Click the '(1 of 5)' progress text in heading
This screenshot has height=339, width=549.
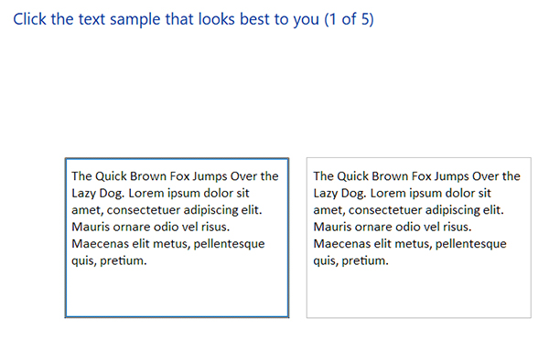(x=350, y=19)
